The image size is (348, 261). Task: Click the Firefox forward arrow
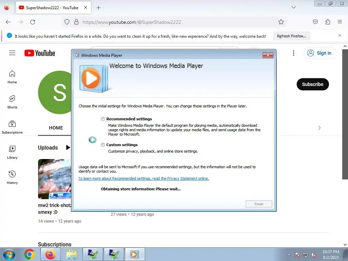point(20,22)
